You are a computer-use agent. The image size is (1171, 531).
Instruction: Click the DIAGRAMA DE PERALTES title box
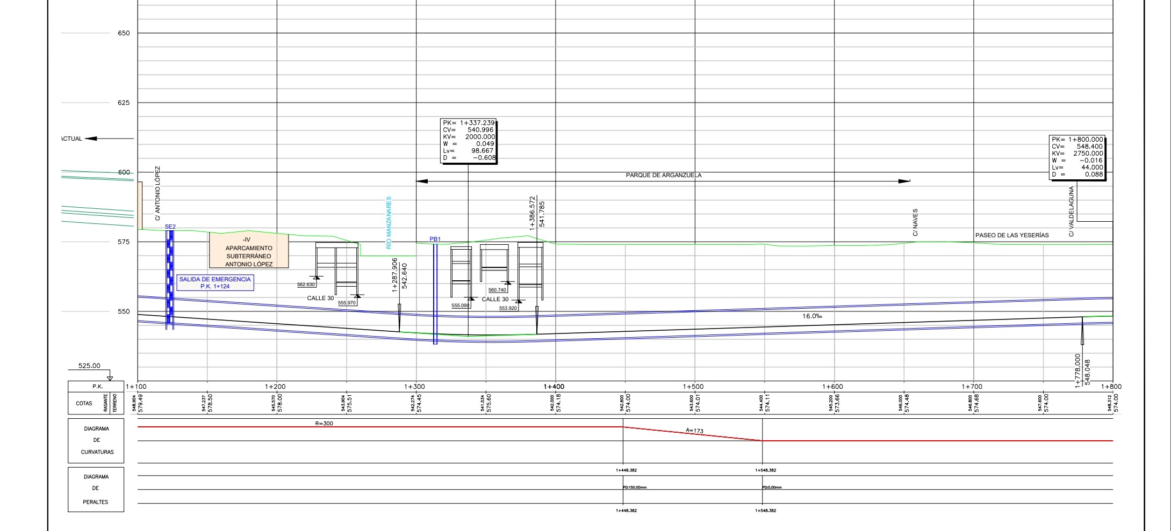click(96, 489)
